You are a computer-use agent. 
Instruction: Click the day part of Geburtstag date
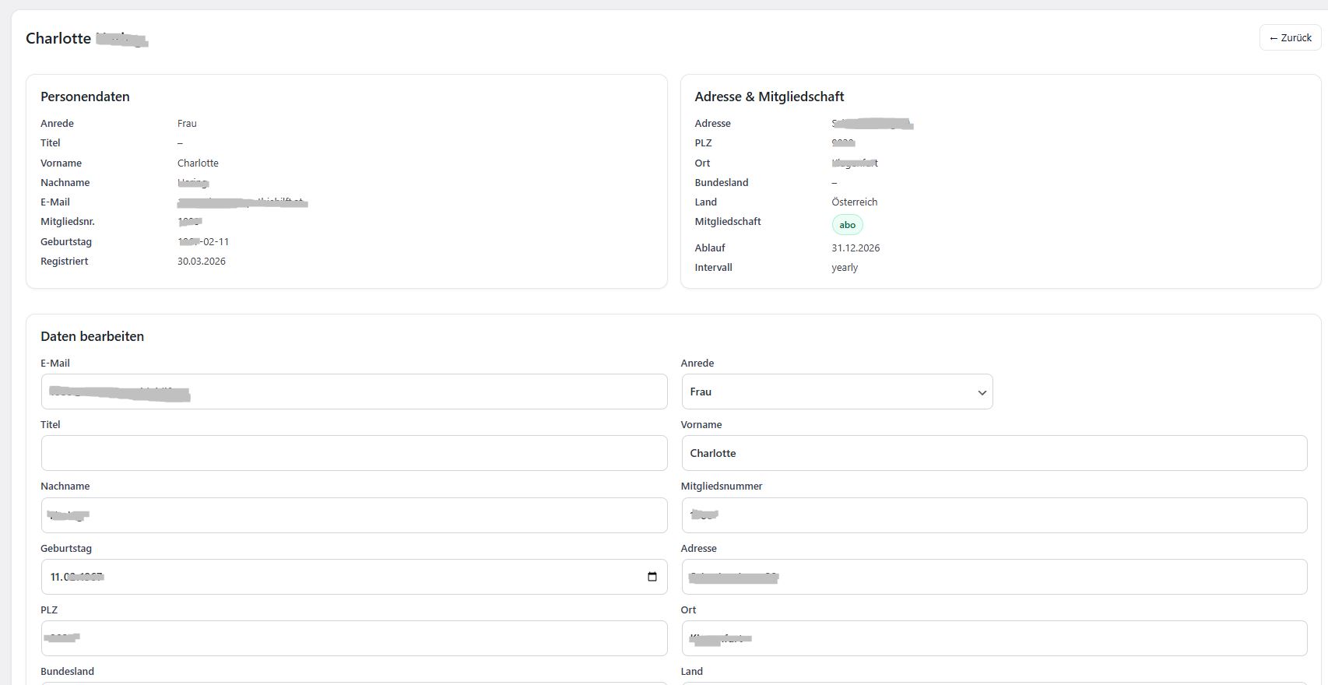[55, 577]
